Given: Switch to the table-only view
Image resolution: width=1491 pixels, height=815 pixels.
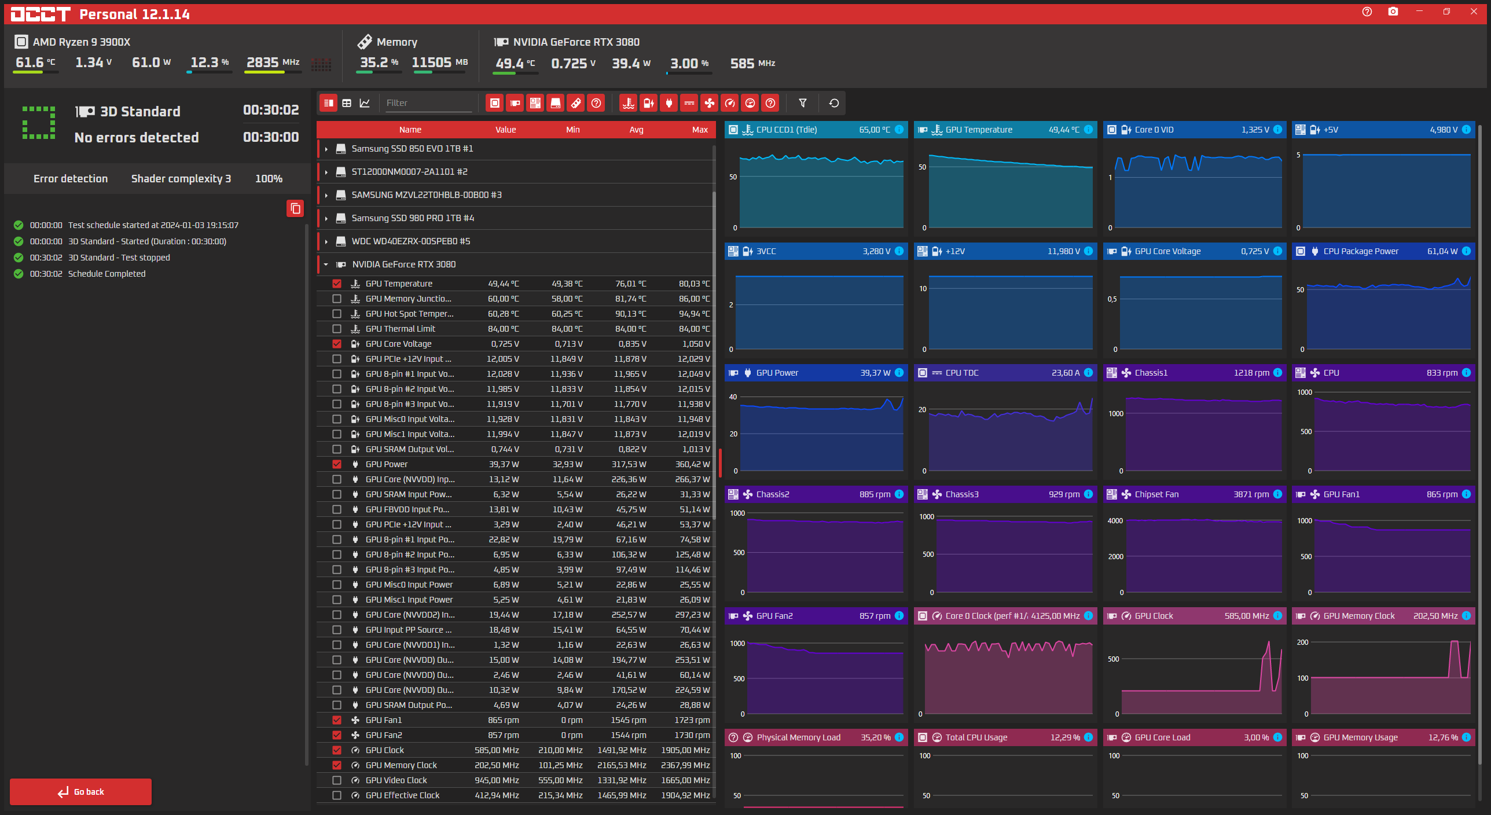Looking at the screenshot, I should 347,103.
